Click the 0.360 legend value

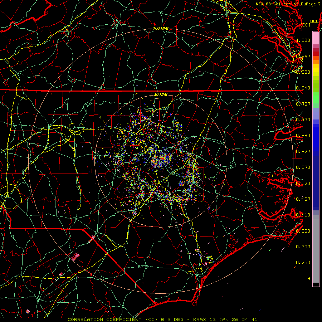tap(303, 231)
